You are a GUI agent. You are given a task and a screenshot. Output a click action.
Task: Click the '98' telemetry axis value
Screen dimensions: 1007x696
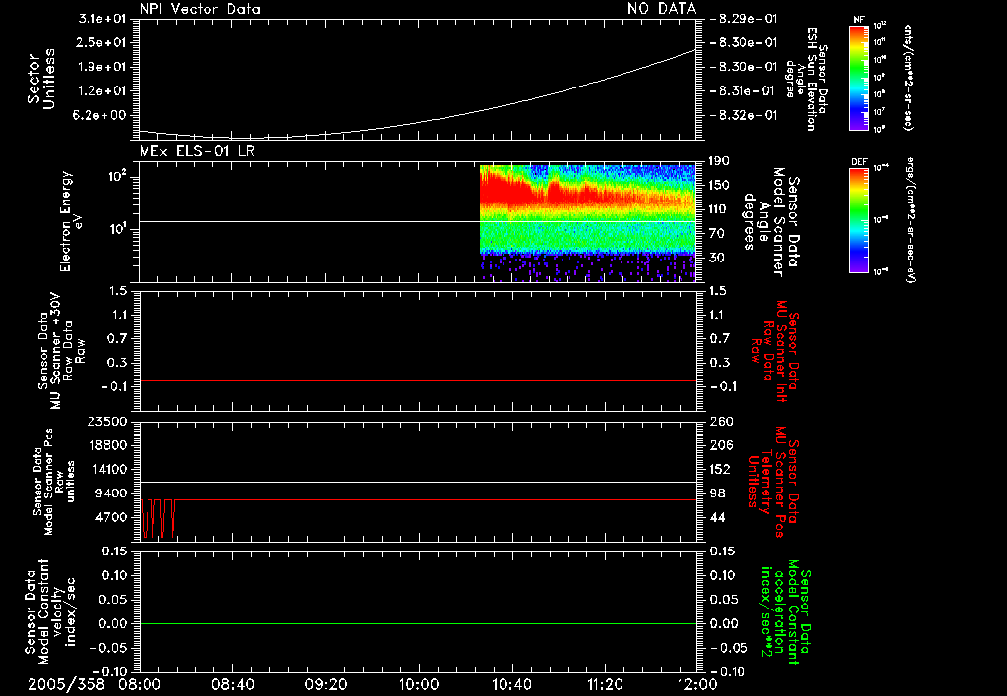pyautogui.click(x=717, y=493)
